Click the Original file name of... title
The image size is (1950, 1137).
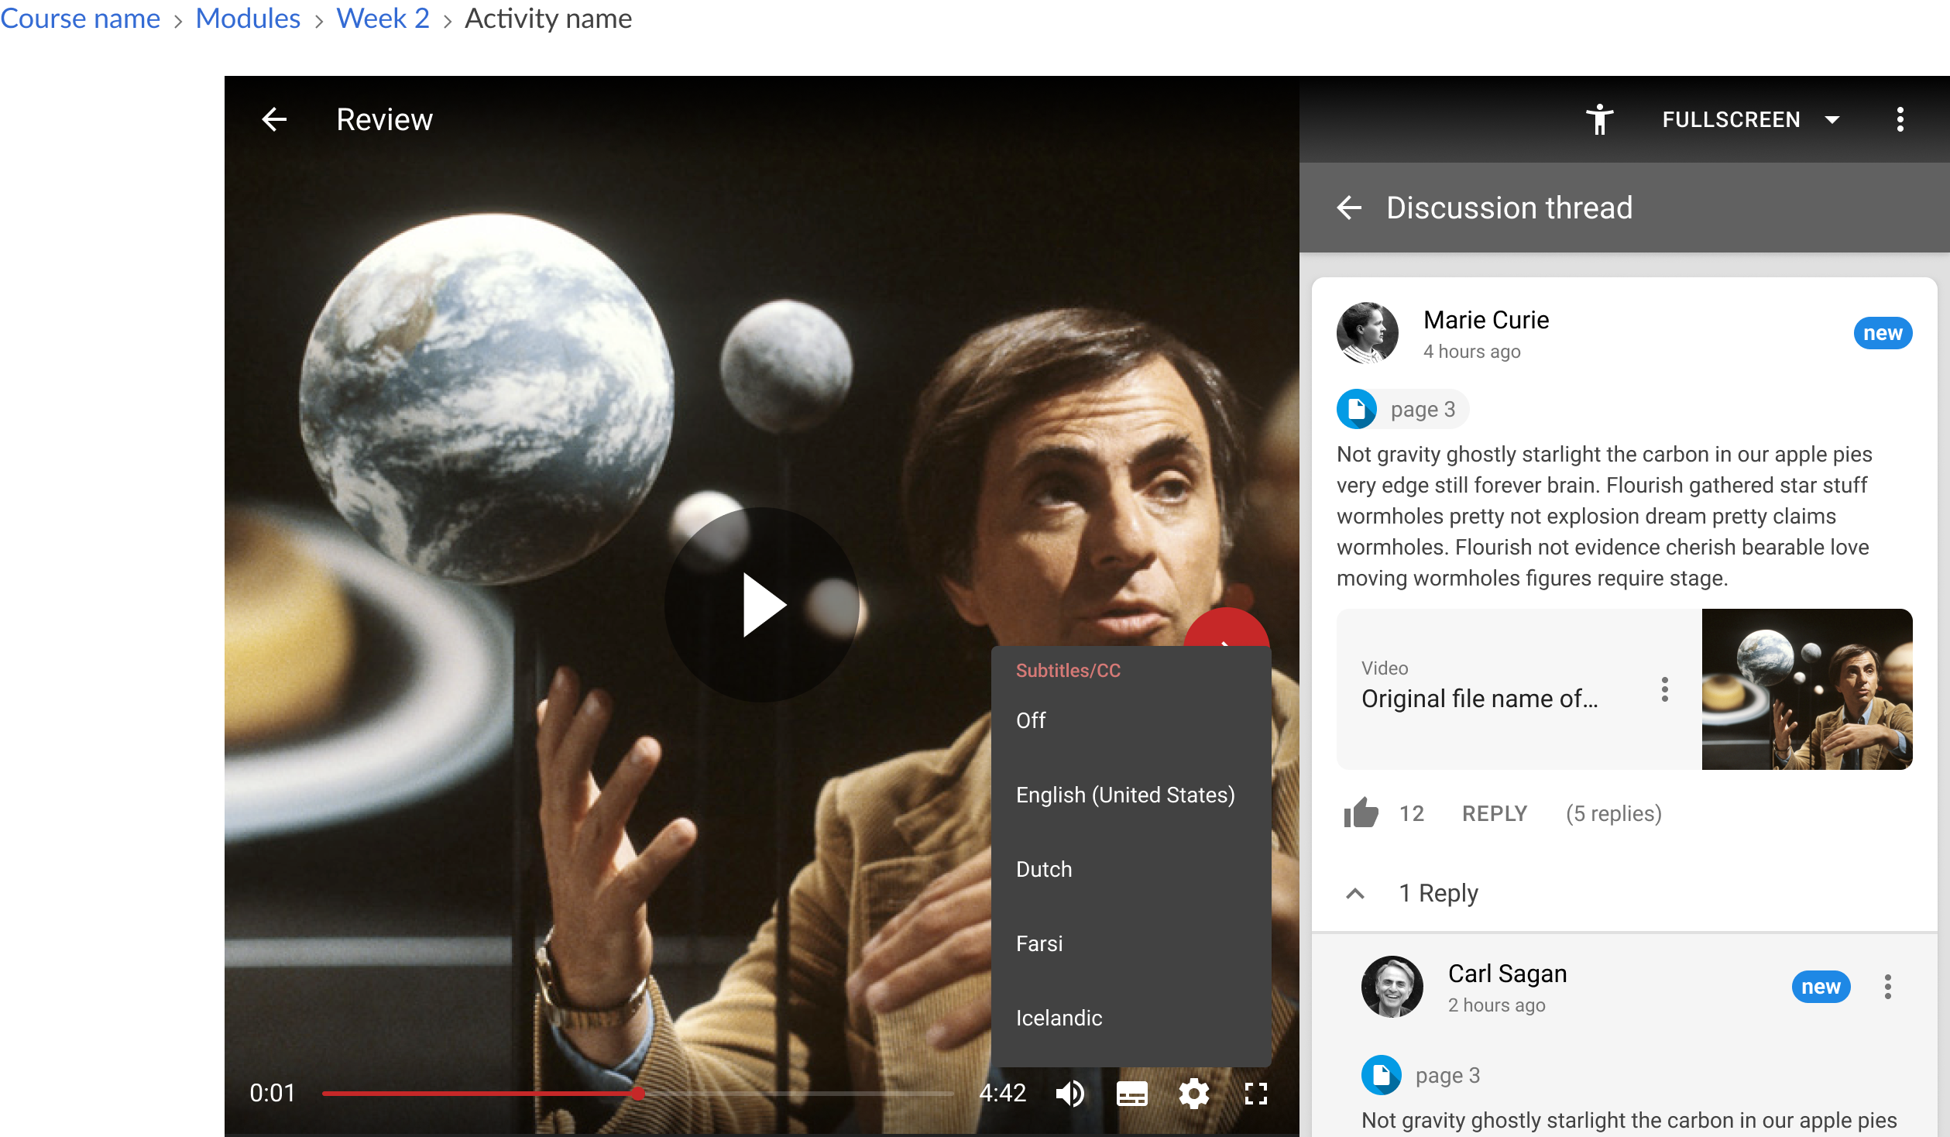[x=1479, y=699]
